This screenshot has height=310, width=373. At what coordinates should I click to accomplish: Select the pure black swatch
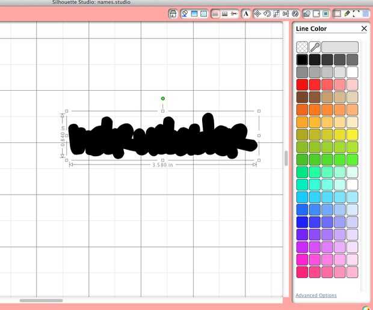302,59
